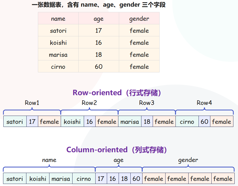Select the 'Row1' label above the brace

(32, 103)
